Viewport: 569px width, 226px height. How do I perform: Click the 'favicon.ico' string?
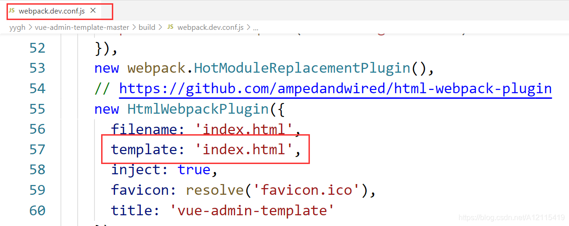coord(310,190)
